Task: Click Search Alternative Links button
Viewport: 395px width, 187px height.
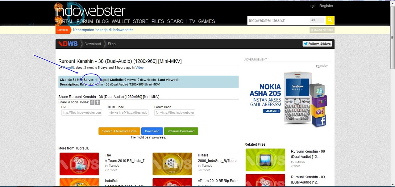Action: click(119, 131)
